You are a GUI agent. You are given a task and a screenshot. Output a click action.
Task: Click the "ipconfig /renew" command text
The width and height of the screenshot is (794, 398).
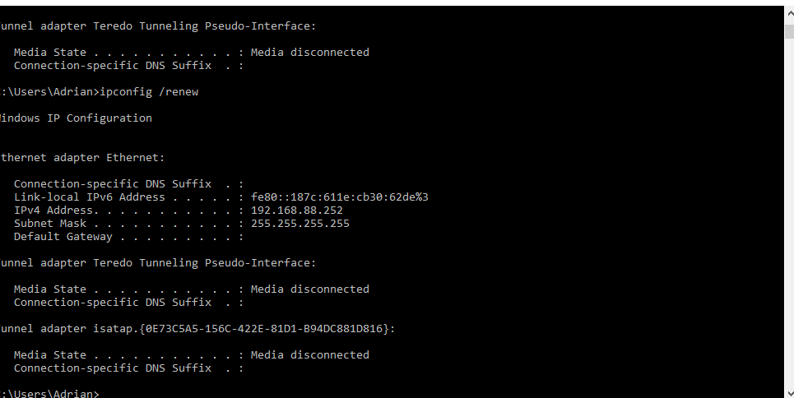[x=149, y=92]
